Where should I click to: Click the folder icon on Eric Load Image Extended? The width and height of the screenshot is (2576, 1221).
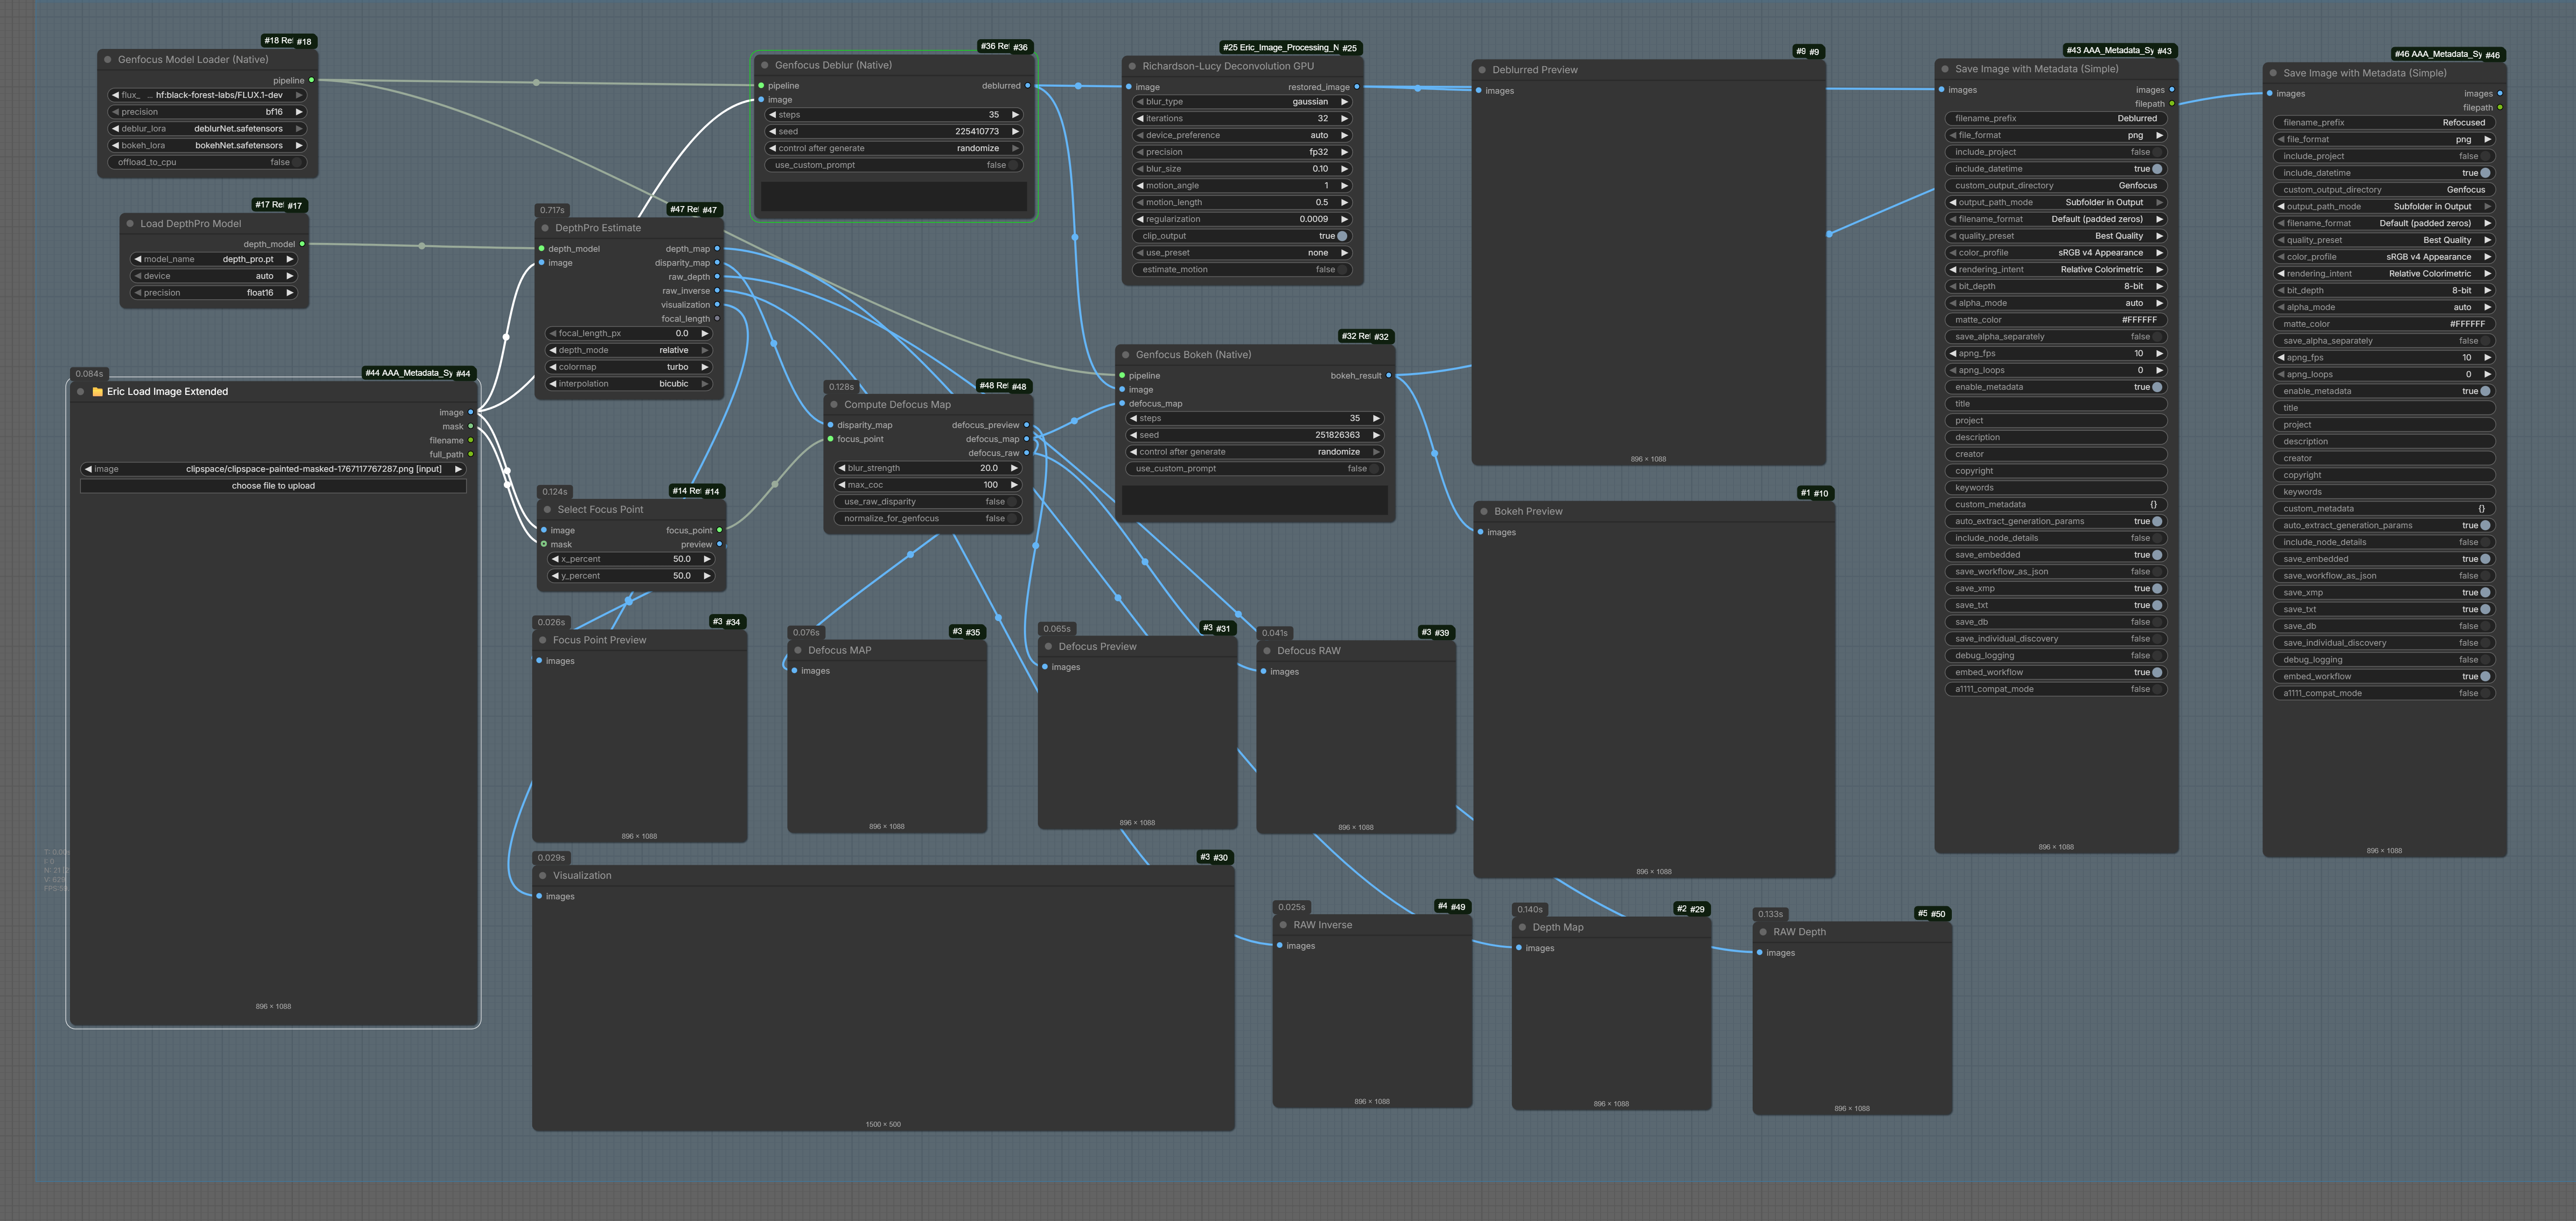[98, 392]
